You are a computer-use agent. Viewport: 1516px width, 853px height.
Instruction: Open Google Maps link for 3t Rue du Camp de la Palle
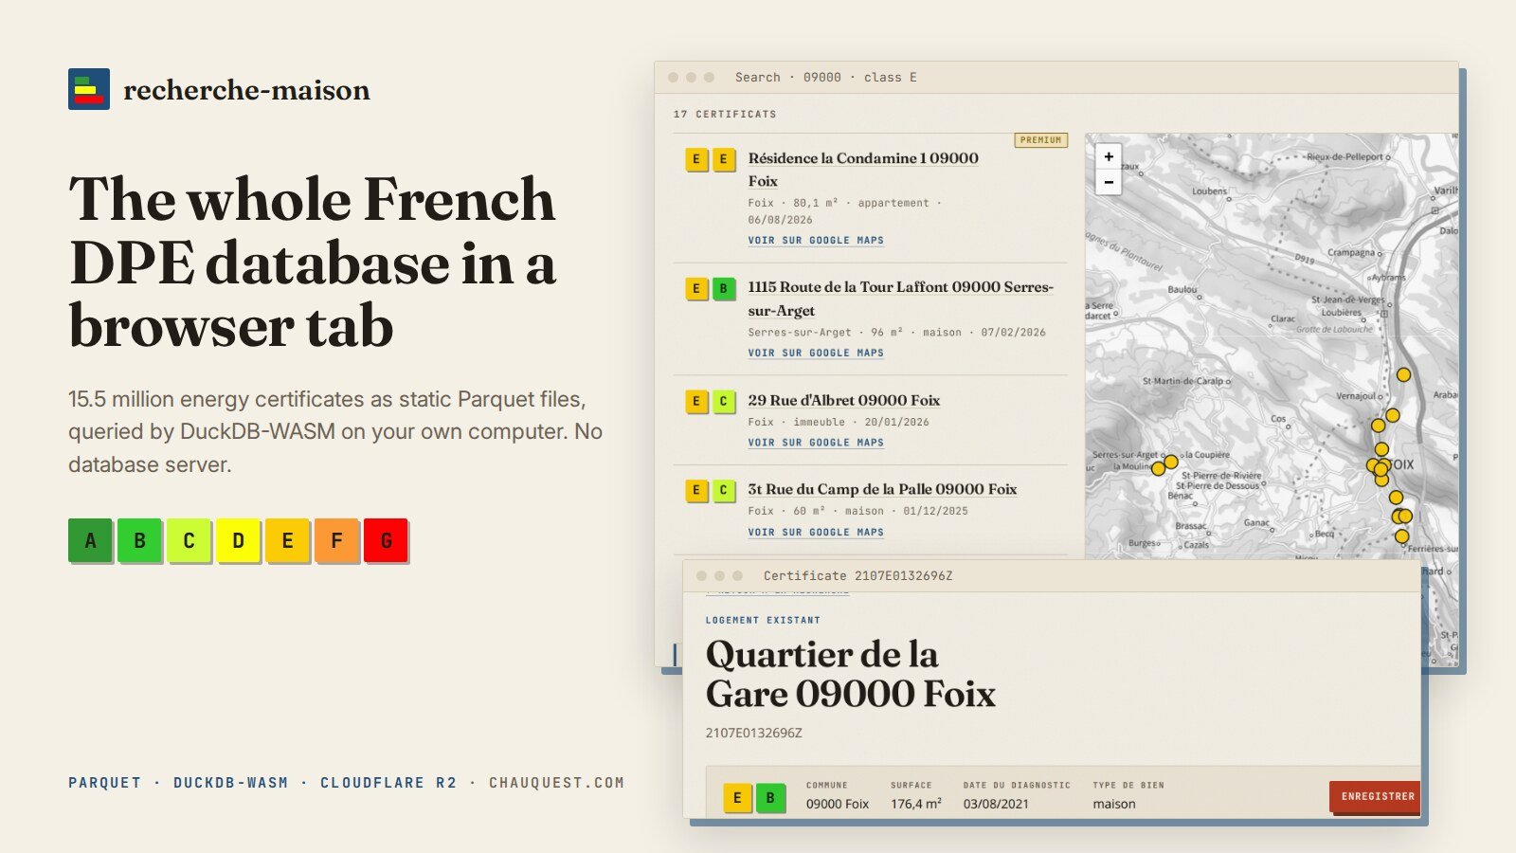pyautogui.click(x=816, y=533)
